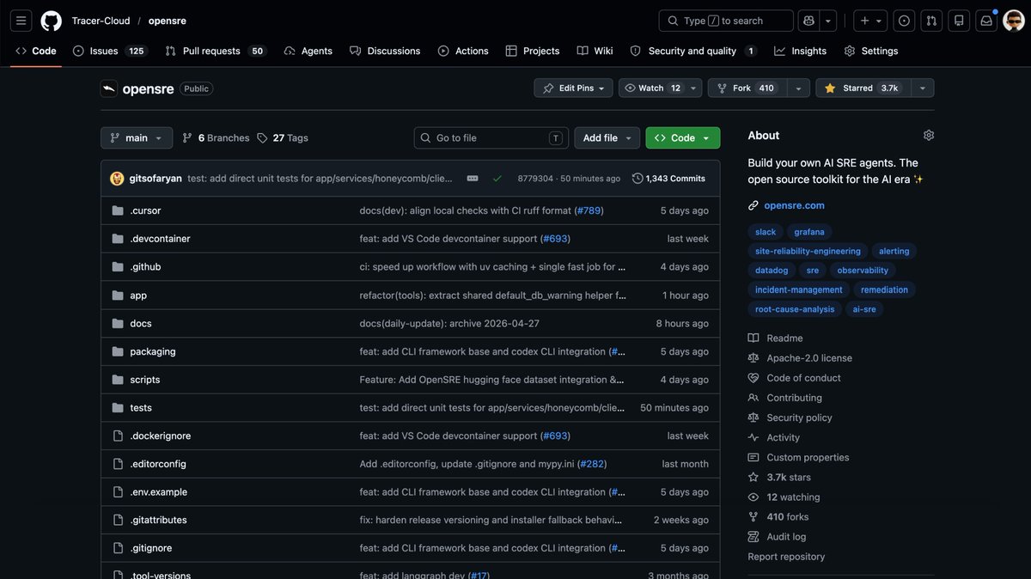The image size is (1031, 579).
Task: Open user profile avatar menu
Action: point(1014,21)
